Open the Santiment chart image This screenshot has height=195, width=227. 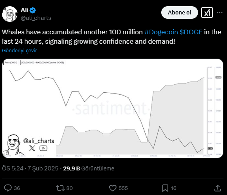(x=113, y=108)
